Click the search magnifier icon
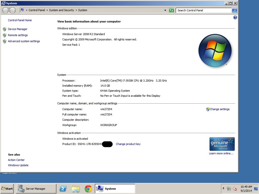 point(234,10)
